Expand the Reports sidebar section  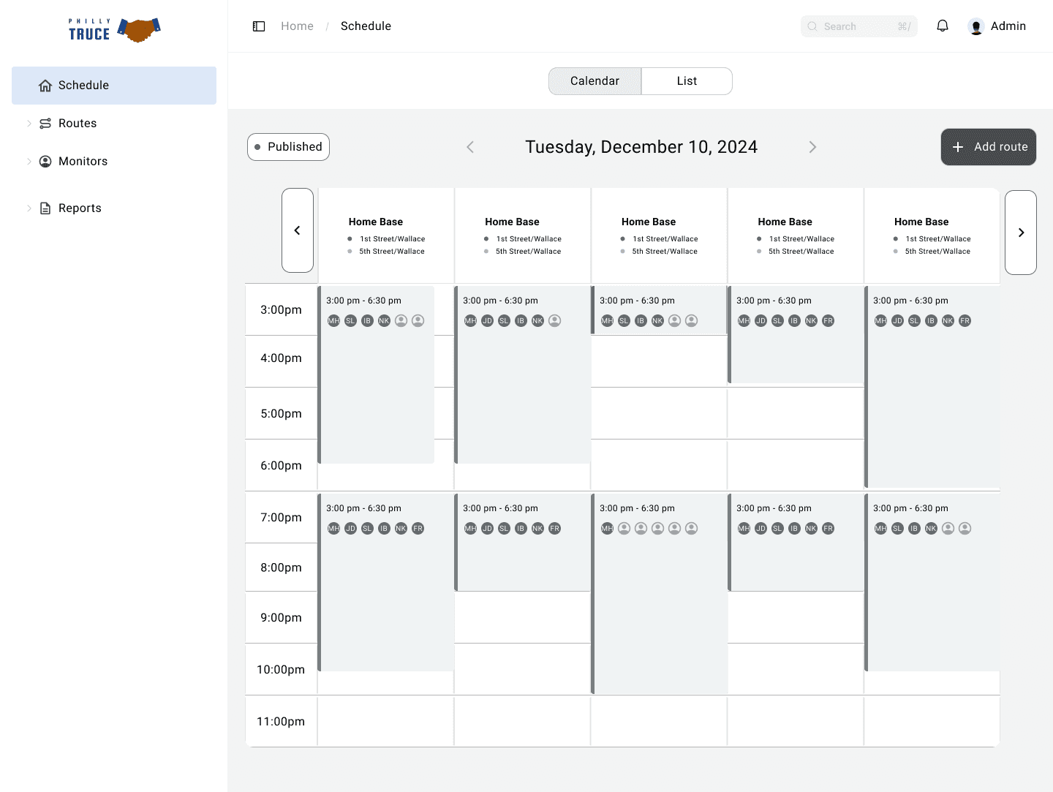[x=29, y=208]
